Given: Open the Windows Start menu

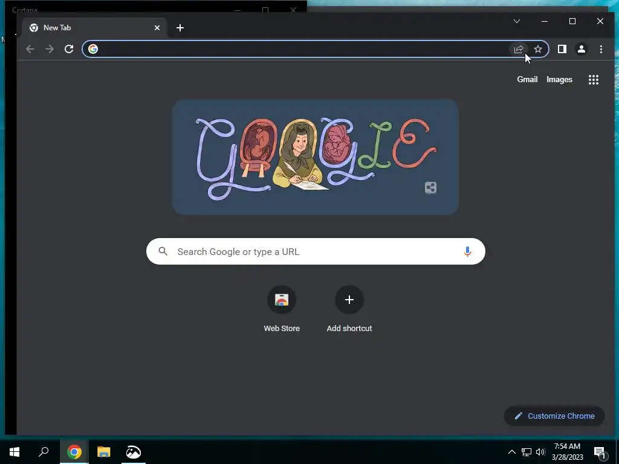Looking at the screenshot, I should 15,452.
